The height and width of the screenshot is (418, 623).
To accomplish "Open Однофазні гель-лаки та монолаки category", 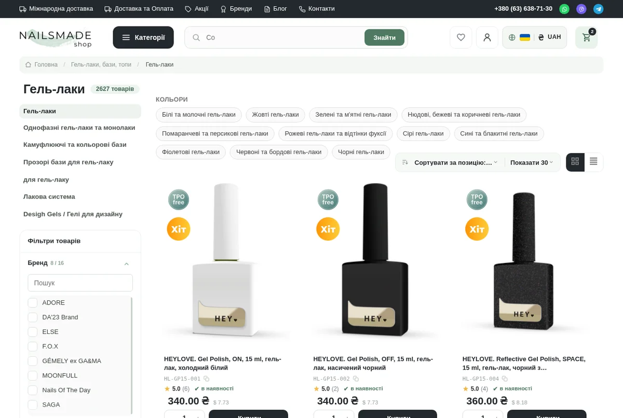I will [79, 128].
